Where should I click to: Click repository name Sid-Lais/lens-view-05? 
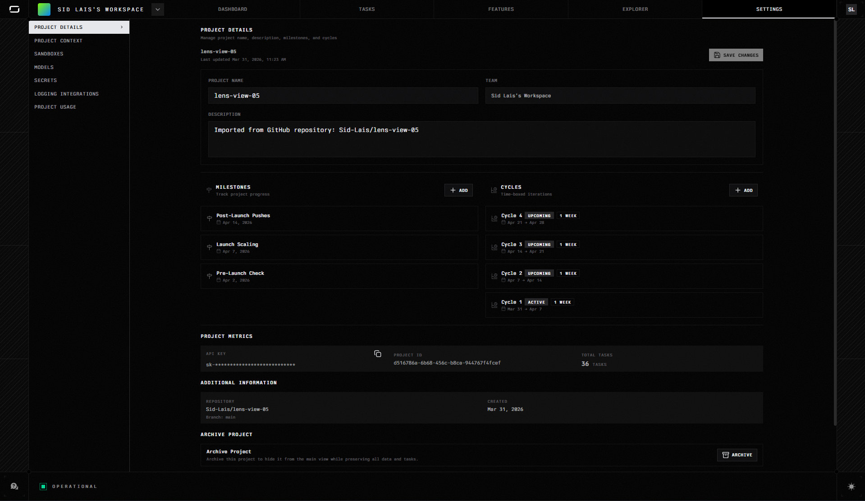click(237, 409)
